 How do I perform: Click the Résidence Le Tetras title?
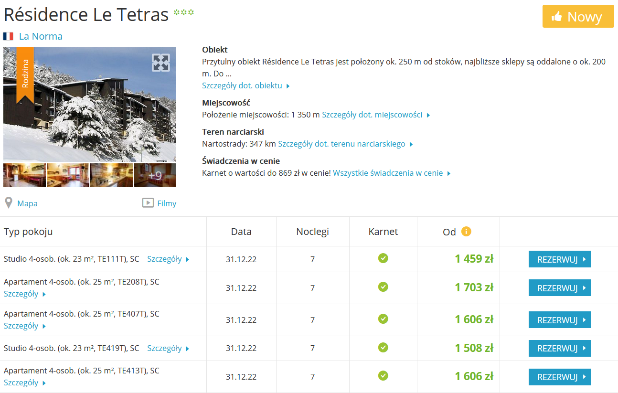click(86, 15)
